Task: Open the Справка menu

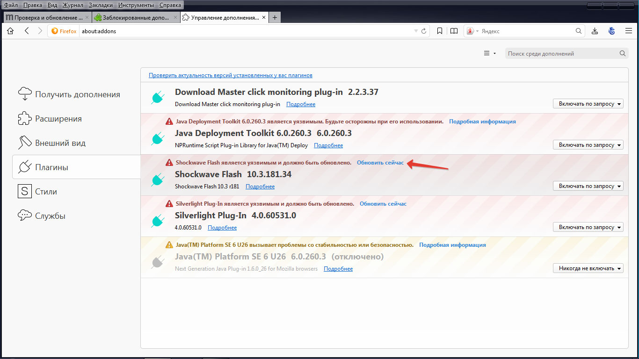Action: click(x=170, y=5)
